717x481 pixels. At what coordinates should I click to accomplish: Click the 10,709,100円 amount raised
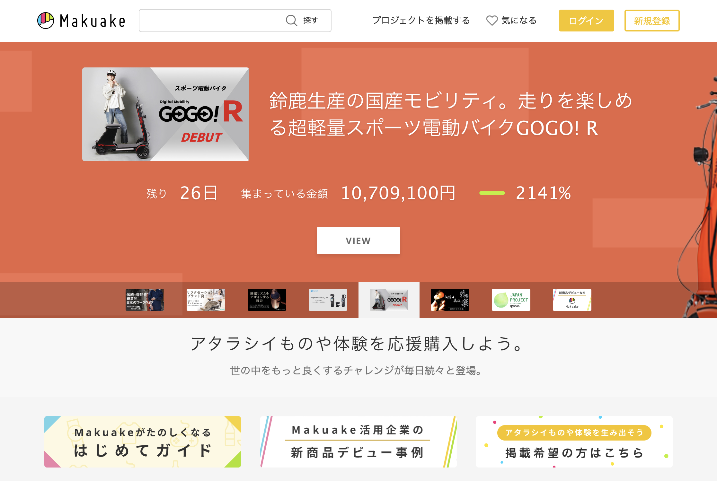tap(398, 193)
